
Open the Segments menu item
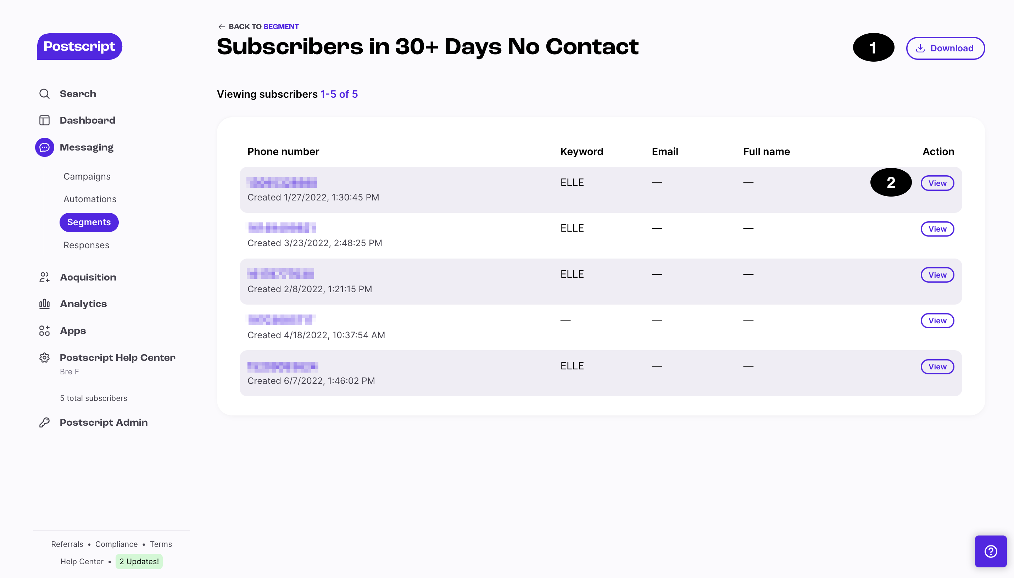coord(89,222)
